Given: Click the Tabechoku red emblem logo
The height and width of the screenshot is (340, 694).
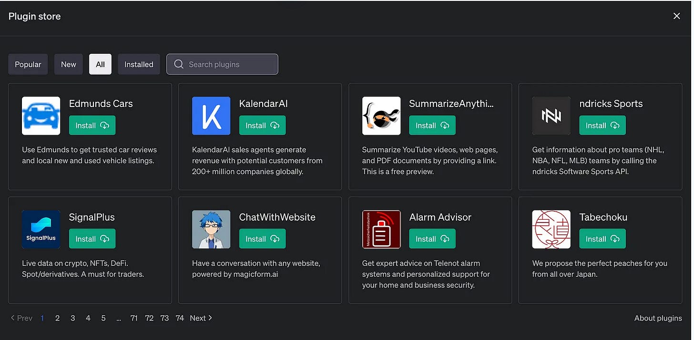Looking at the screenshot, I should click(x=551, y=229).
